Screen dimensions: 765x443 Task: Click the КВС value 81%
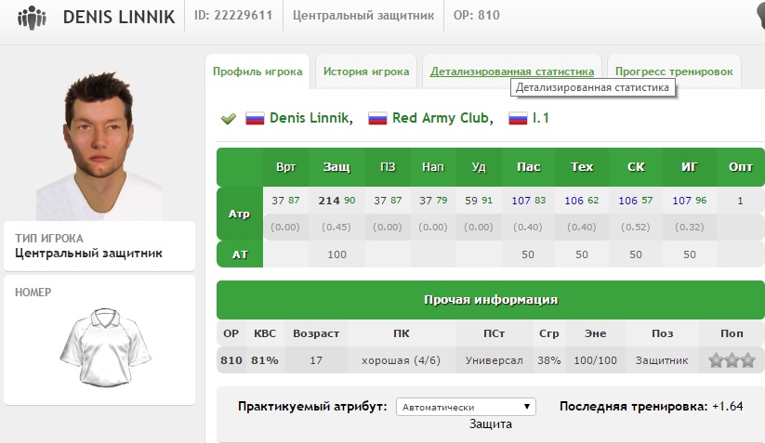(x=265, y=360)
